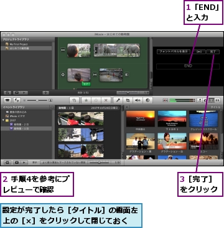Select the second event clip with animal cage
Screen dimensions: 224x228
point(81,135)
